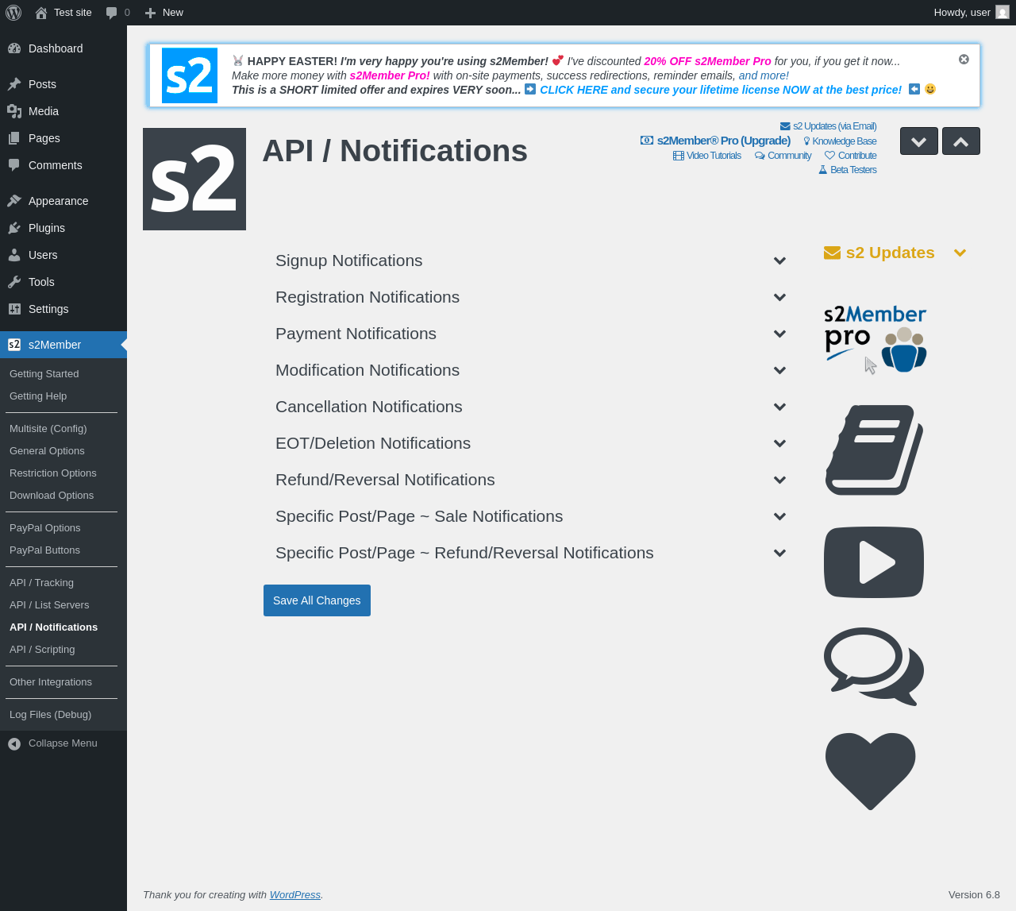1016x911 pixels.
Task: Open Other Integrations submenu
Action: [63, 682]
